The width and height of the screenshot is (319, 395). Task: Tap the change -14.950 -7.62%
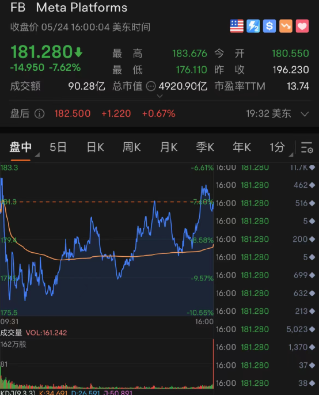45,67
